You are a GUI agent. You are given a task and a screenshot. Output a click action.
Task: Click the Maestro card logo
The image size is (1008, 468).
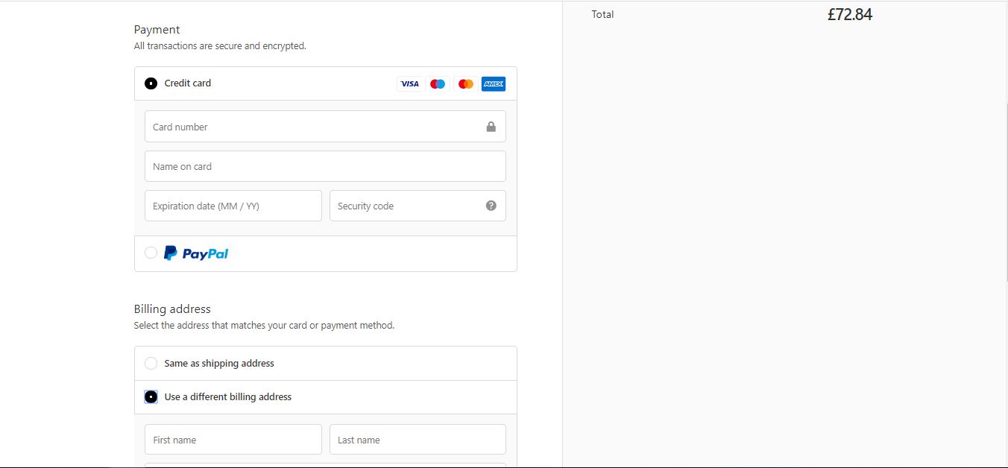pos(438,83)
